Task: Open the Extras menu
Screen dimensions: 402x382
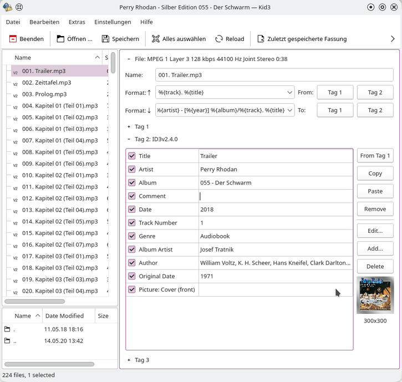Action: click(x=77, y=22)
